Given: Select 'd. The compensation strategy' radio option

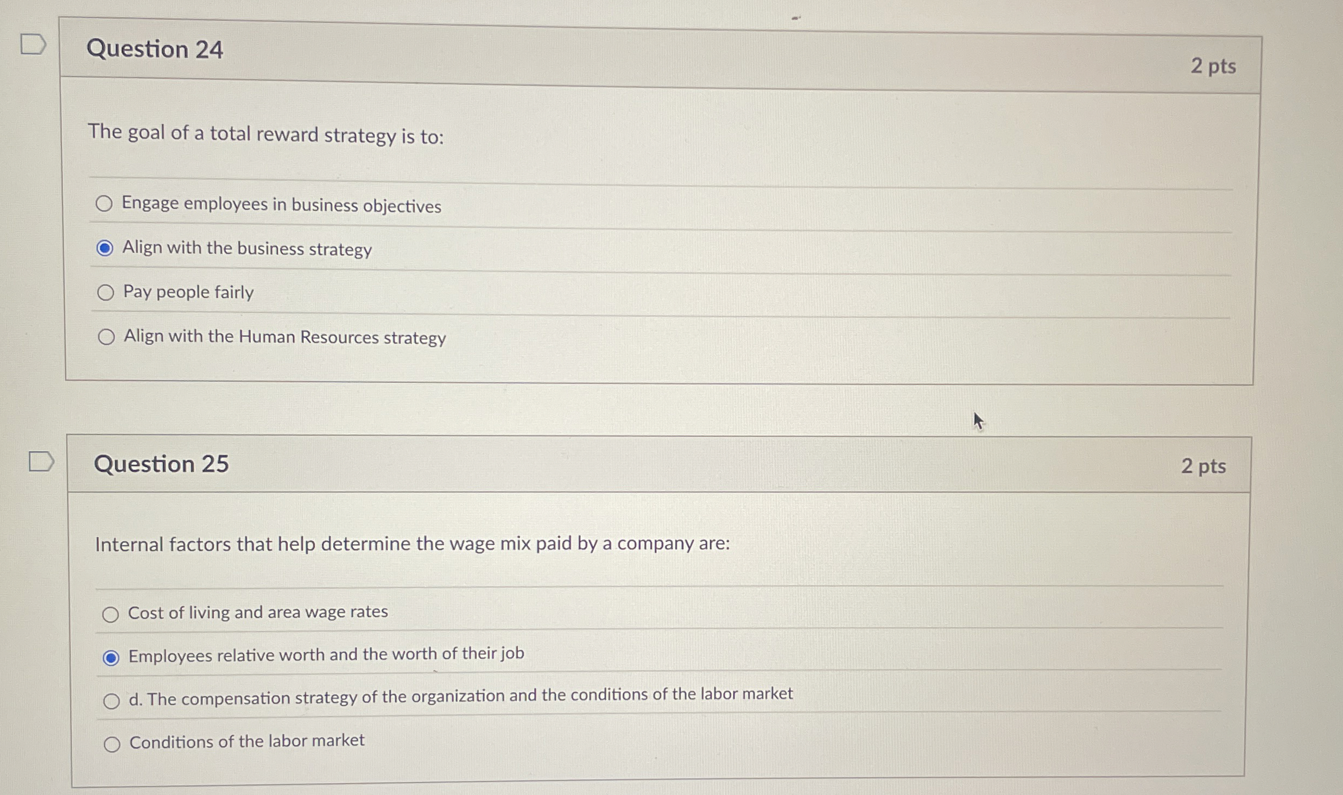Looking at the screenshot, I should click(x=112, y=701).
